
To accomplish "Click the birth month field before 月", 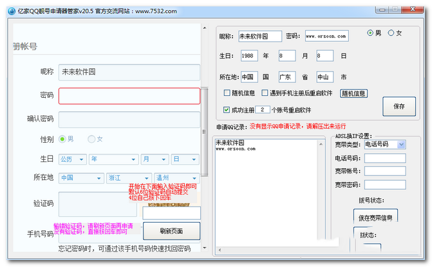I will point(287,55).
